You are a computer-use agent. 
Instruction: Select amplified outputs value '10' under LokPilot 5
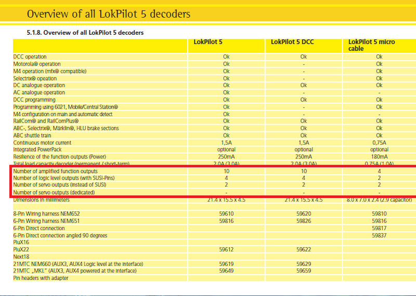click(x=226, y=171)
